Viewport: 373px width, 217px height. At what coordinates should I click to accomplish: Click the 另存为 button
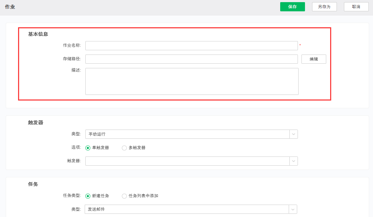324,7
